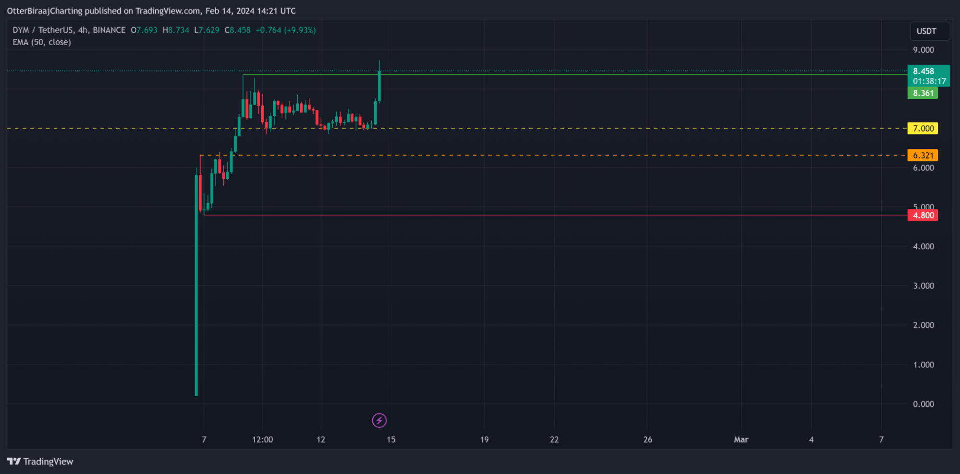Click the "19" date on time axis
This screenshot has width=960, height=474.
pos(484,439)
